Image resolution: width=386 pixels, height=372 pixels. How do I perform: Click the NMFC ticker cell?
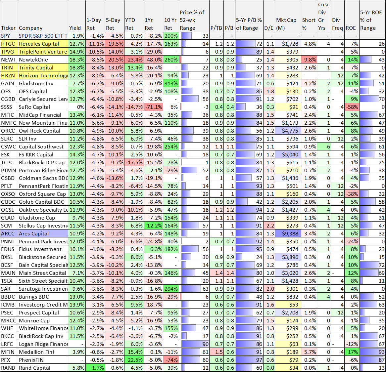(9, 123)
